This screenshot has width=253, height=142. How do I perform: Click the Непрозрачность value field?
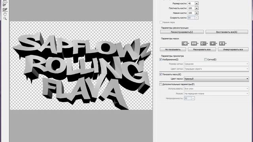coord(188,98)
